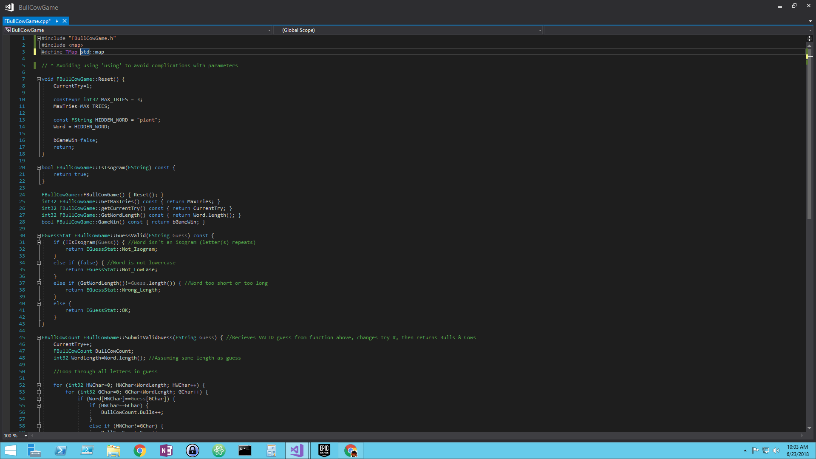Collapse the #include block at line 1

pyautogui.click(x=39, y=38)
